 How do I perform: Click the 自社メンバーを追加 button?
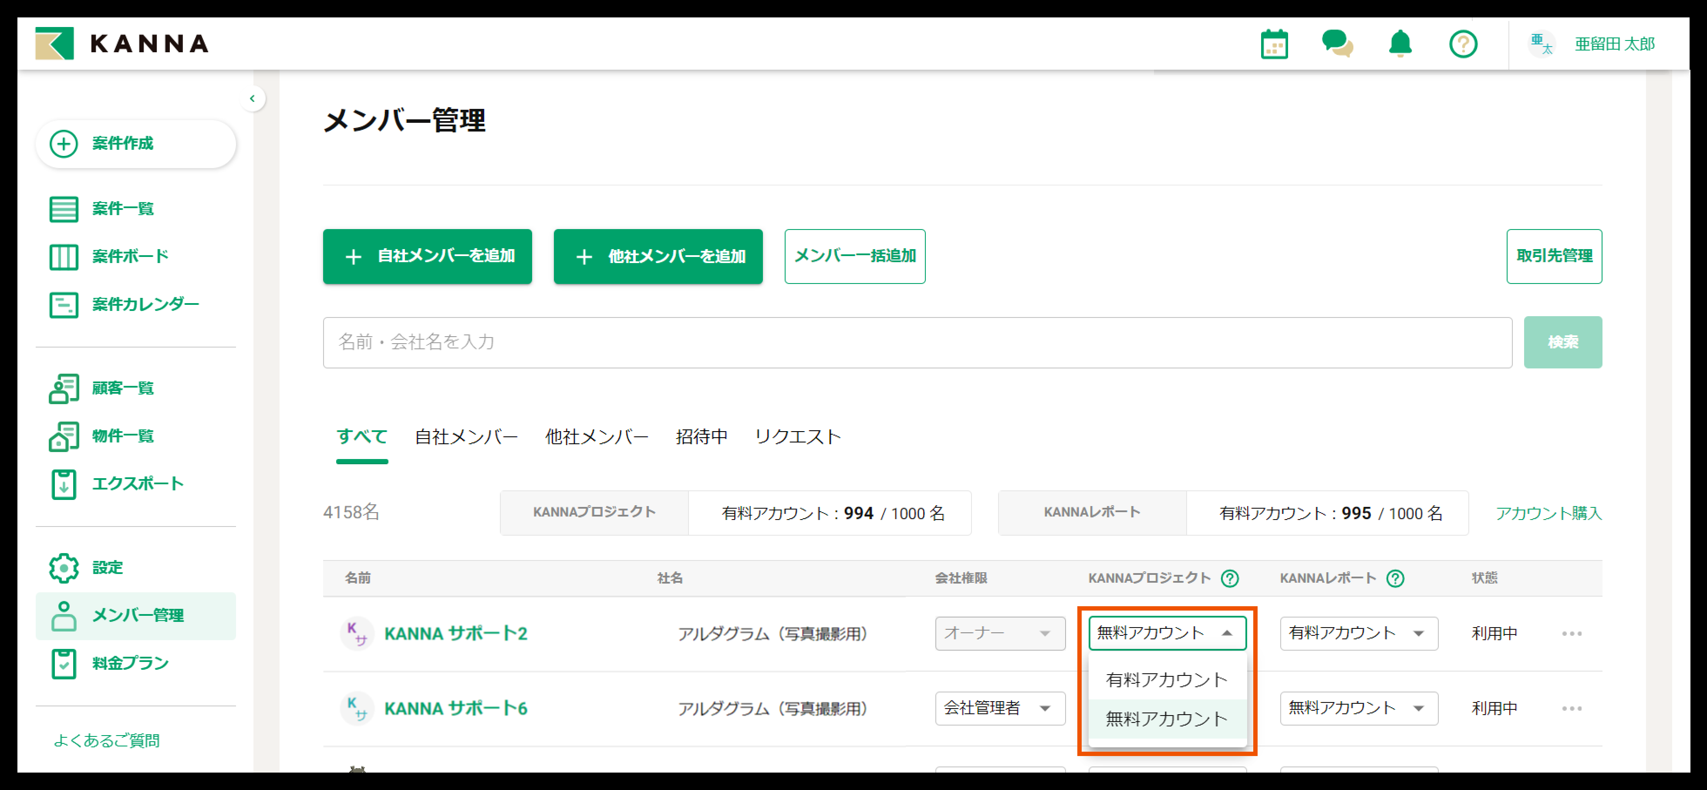click(428, 257)
